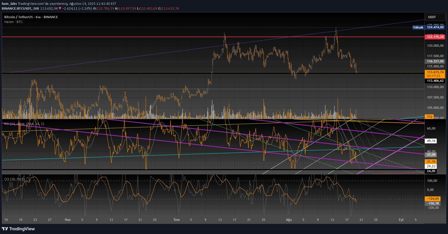This screenshot has width=448, height=234.
Task: Click the Eyl month label on time axis
Action: point(401,220)
